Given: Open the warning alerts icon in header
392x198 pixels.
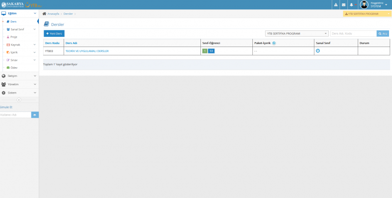Looking at the screenshot, I should click(x=336, y=5).
